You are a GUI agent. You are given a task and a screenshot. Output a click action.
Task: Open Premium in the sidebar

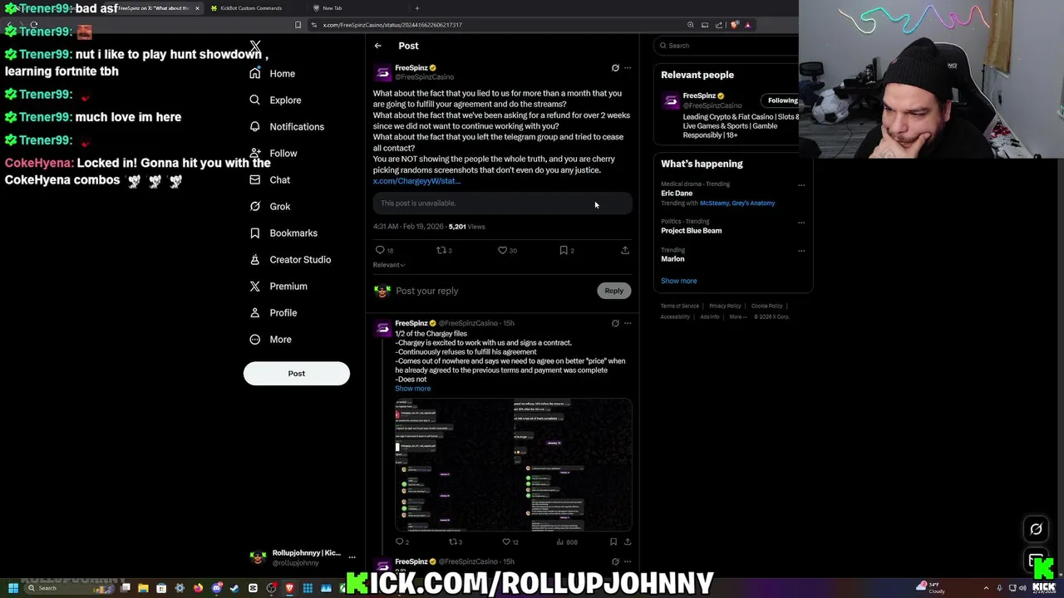(278, 287)
